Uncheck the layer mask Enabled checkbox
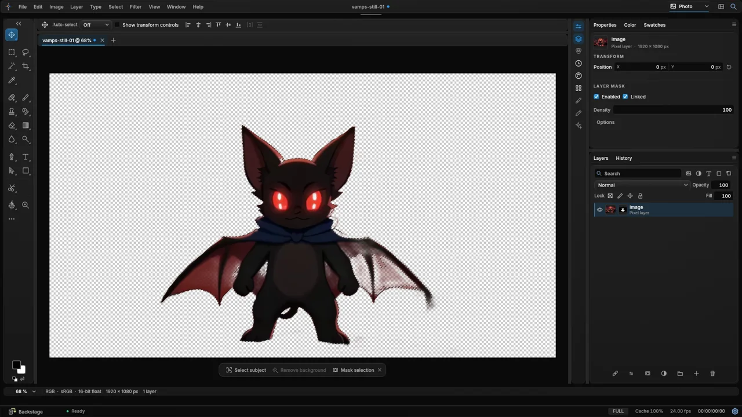Viewport: 742px width, 417px height. pyautogui.click(x=596, y=97)
